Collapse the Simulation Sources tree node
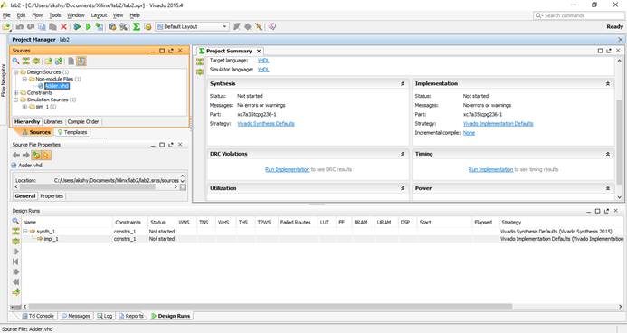Viewport: 627px width, 333px height. pyautogui.click(x=16, y=100)
